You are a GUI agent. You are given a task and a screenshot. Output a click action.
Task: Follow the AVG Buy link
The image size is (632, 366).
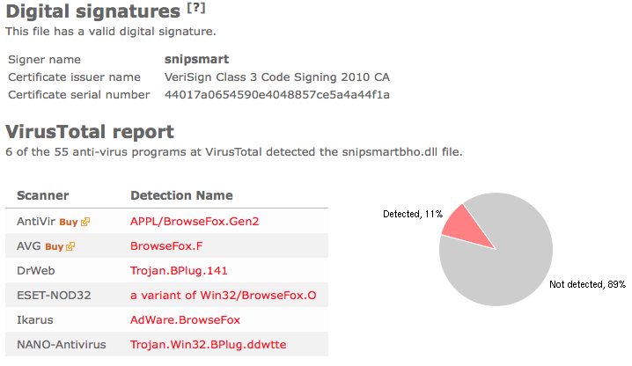[x=54, y=246]
